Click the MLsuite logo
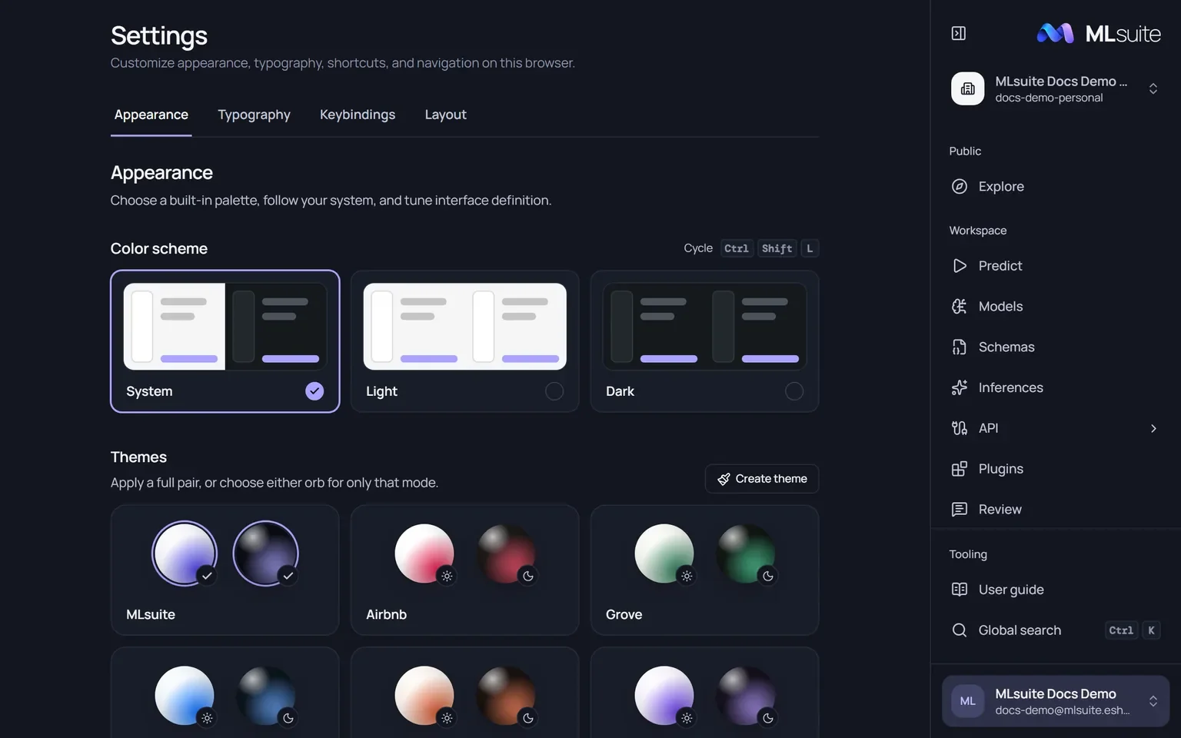 pos(1099,33)
